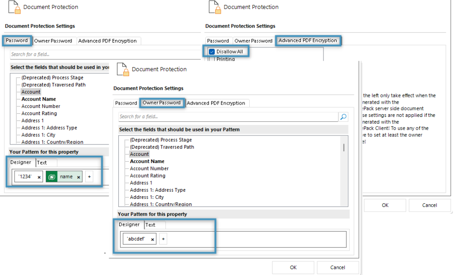Add a pattern element after the 'abcdef' token
Viewport: 464px width, 275px height.
163,239
